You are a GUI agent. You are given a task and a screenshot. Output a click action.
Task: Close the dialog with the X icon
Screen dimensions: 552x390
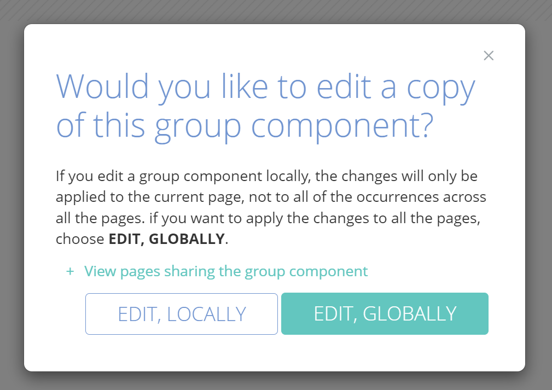(489, 56)
